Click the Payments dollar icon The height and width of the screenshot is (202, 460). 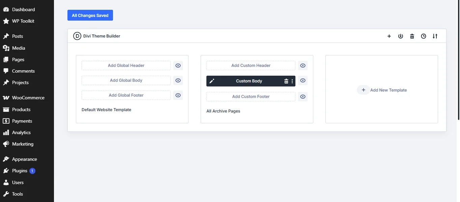coord(6,121)
